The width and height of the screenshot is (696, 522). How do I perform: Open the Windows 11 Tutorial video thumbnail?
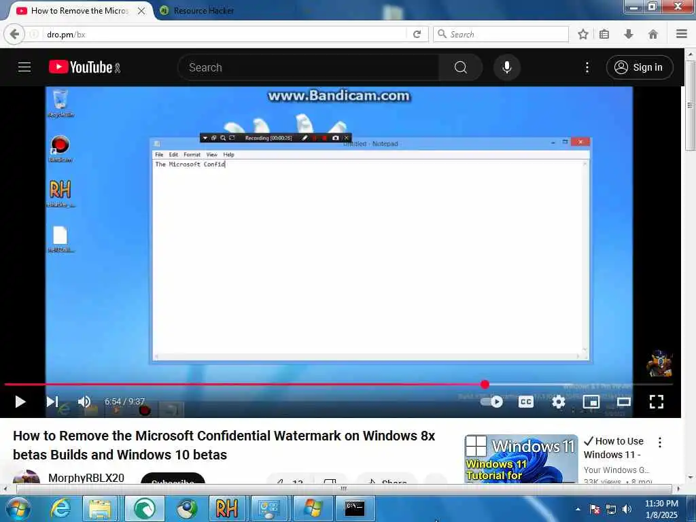tap(521, 459)
